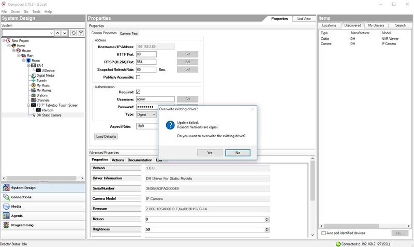Collapse the House tree node

(14, 51)
